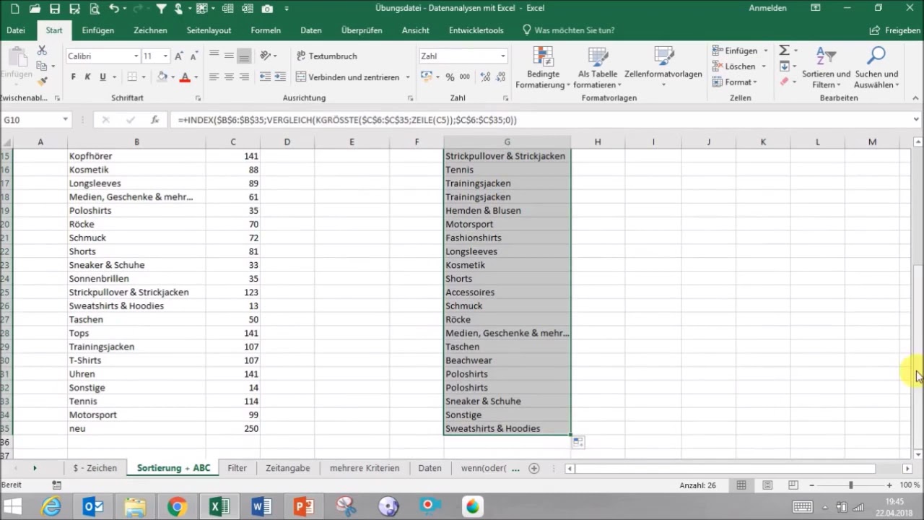This screenshot has height=520, width=924.
Task: Toggle underline formatting (U)
Action: [x=103, y=77]
